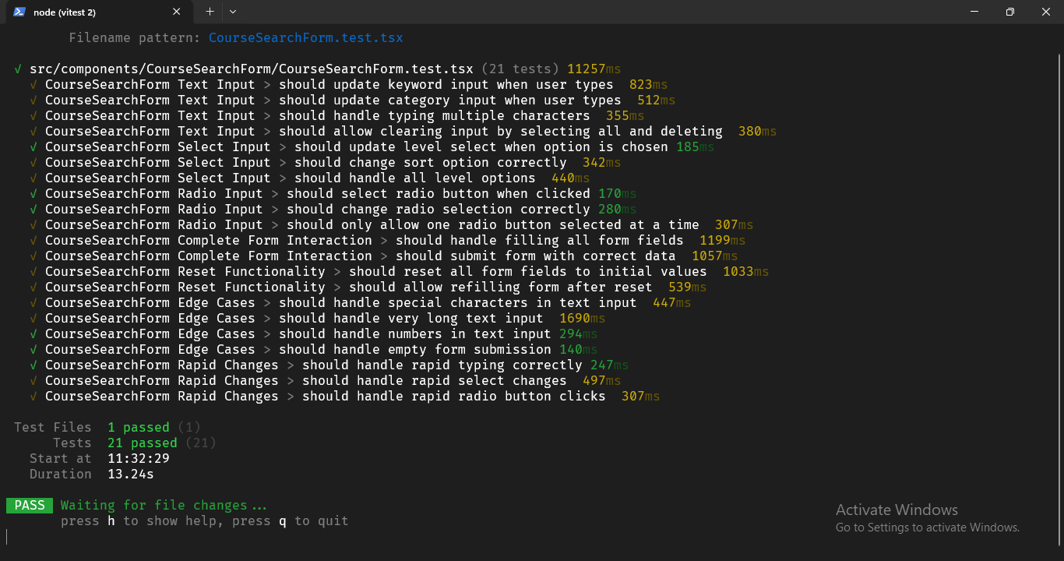The height and width of the screenshot is (561, 1064).
Task: Restore down the terminal window
Action: pyautogui.click(x=1010, y=12)
